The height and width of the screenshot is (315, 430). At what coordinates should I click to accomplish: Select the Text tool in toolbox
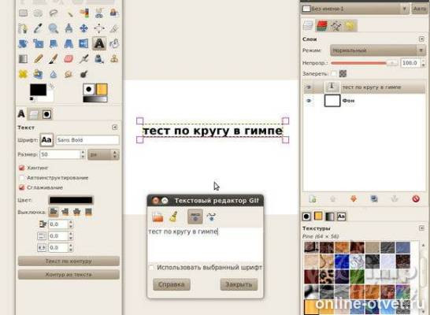(99, 43)
